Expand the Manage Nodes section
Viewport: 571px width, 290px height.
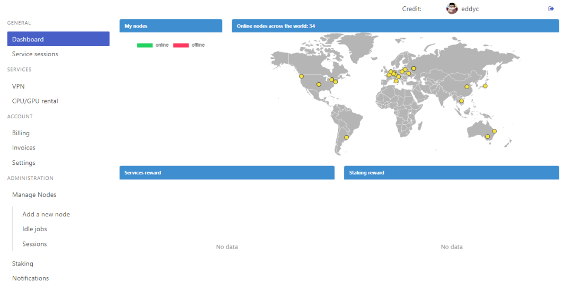click(x=34, y=195)
